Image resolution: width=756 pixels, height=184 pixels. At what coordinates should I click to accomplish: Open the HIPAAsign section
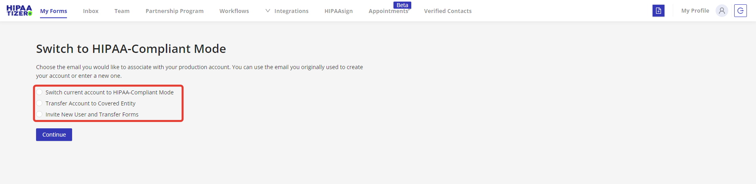[338, 11]
